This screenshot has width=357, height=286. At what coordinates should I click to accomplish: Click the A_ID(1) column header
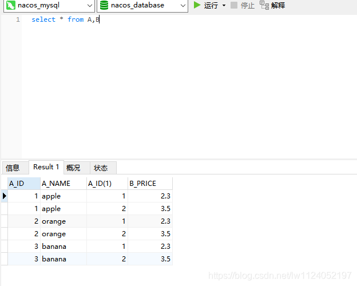(107, 184)
